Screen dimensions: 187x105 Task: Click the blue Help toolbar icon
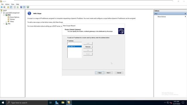click(x=21, y=7)
